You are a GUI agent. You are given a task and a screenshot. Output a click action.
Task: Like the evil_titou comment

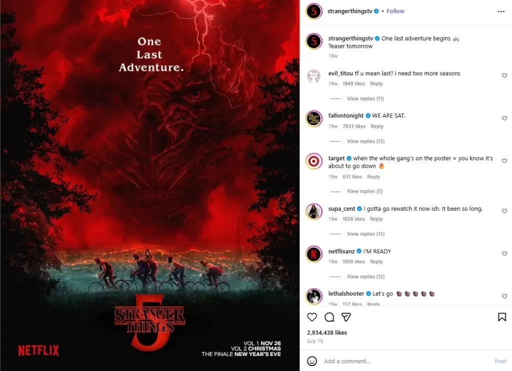504,75
